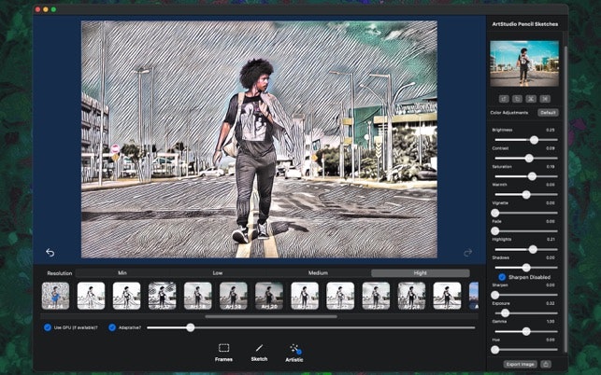Undo the last change with the back arrow
Screen dimensions: 601x375
tap(50, 253)
